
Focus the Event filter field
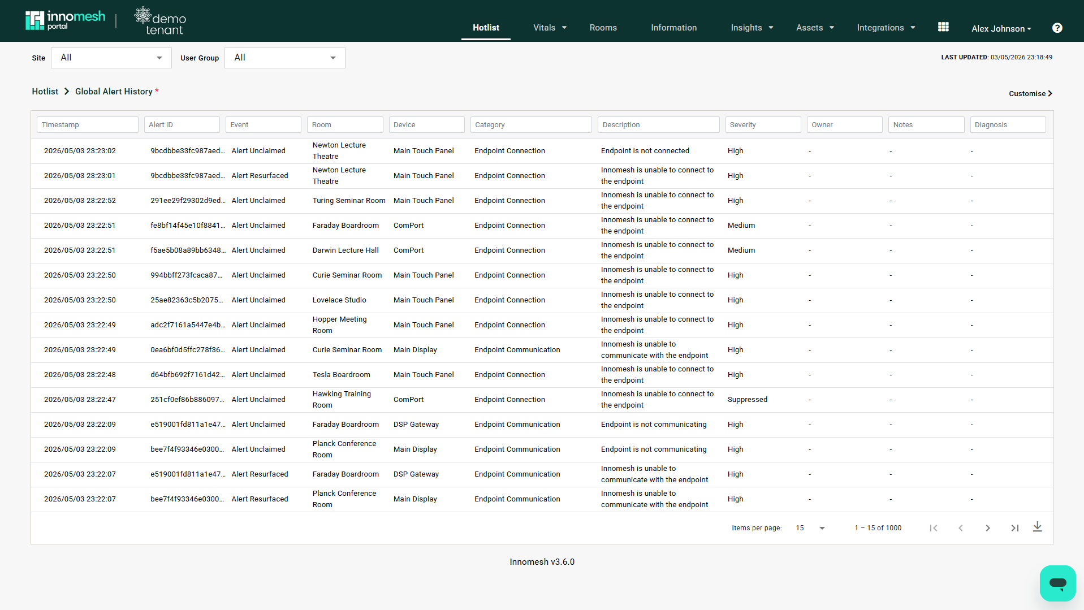[x=264, y=125]
